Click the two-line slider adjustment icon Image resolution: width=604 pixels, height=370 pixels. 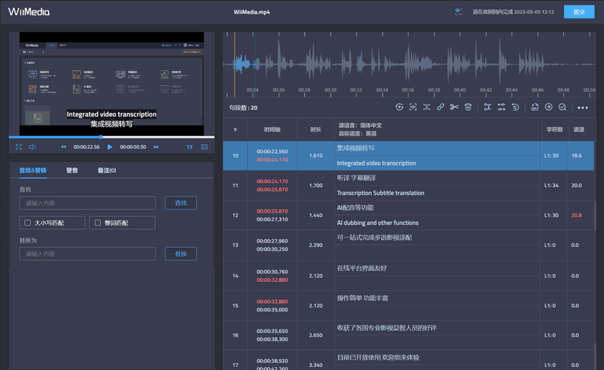pyautogui.click(x=501, y=107)
